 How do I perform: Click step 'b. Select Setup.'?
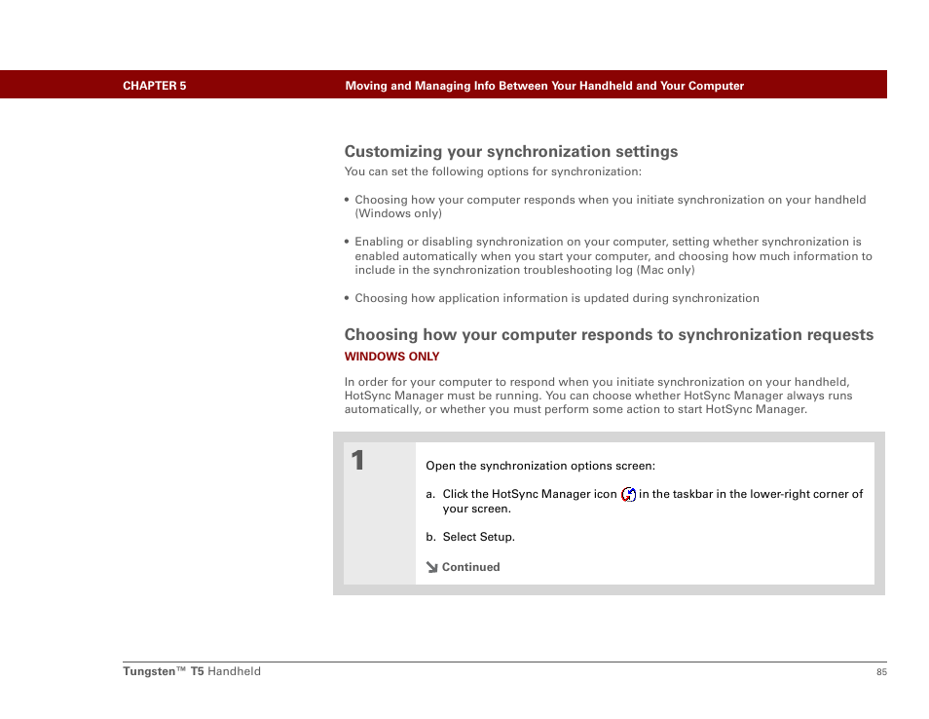tap(469, 537)
